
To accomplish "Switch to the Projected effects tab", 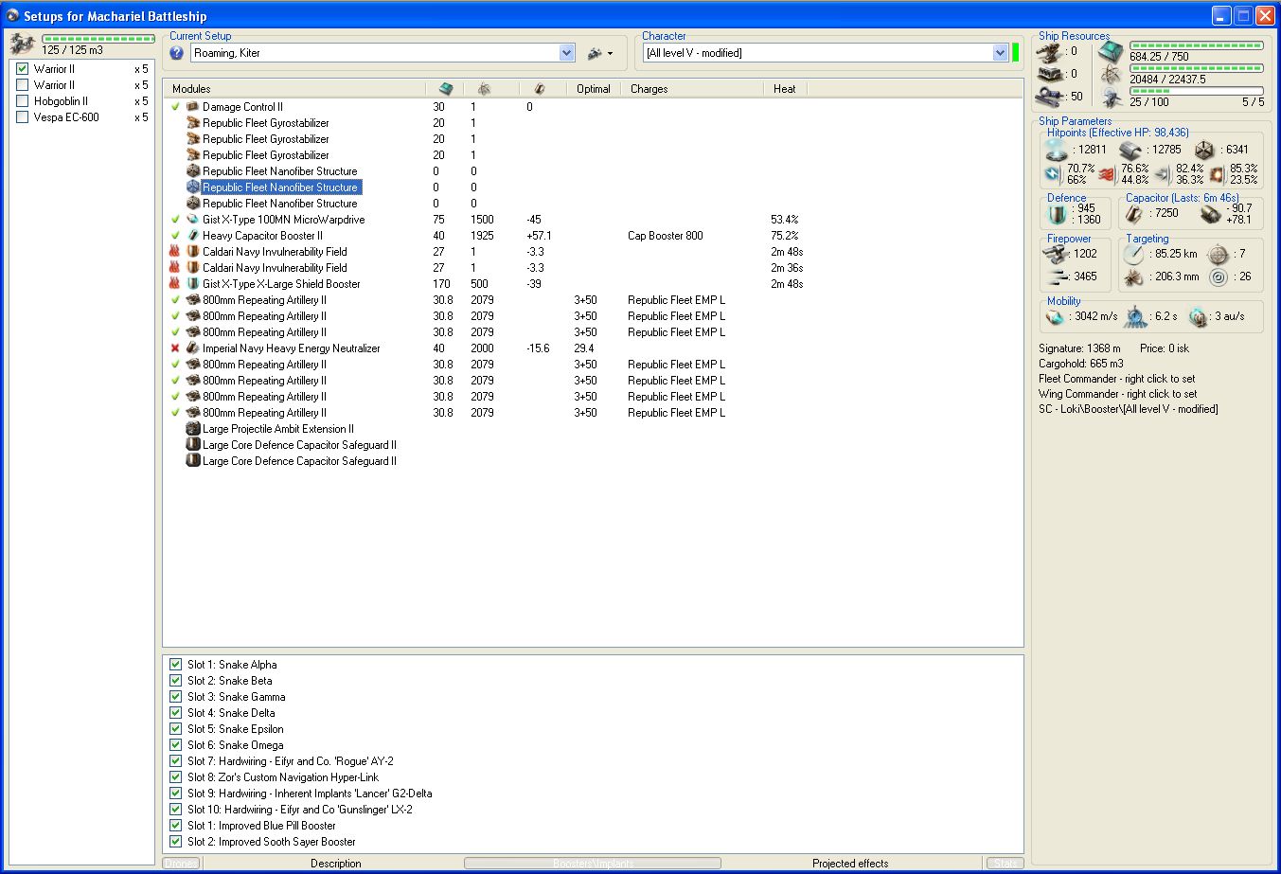I will 850,864.
